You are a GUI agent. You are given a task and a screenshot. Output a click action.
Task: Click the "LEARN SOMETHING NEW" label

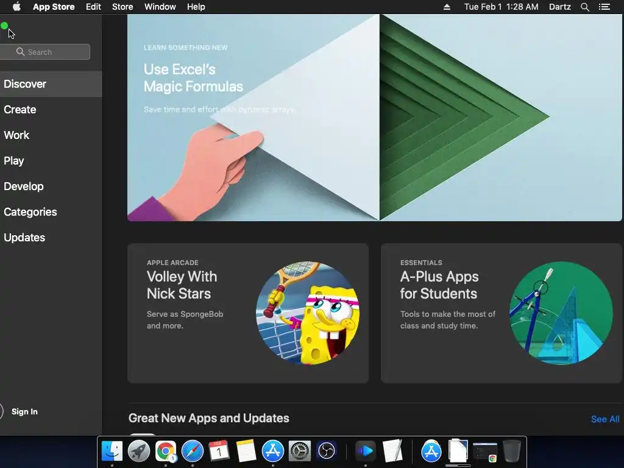click(x=185, y=48)
